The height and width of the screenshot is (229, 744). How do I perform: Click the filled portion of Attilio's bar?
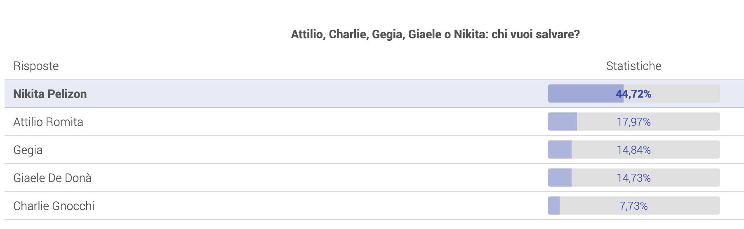562,122
